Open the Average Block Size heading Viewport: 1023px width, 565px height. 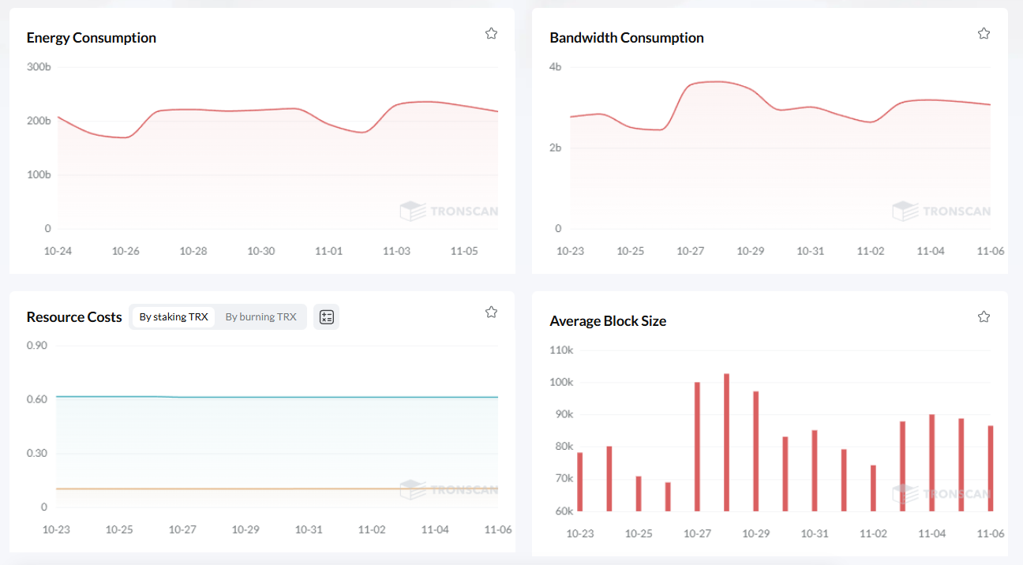[608, 321]
